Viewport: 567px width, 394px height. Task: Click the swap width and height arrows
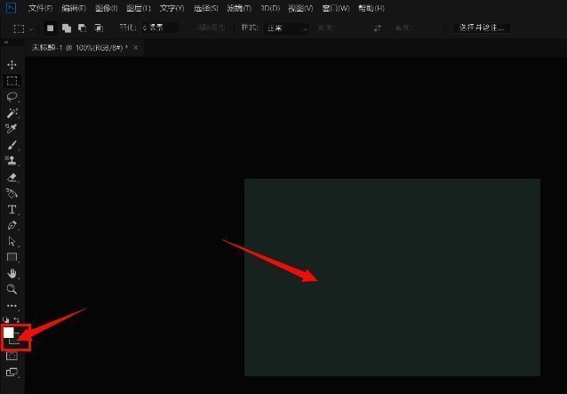377,28
